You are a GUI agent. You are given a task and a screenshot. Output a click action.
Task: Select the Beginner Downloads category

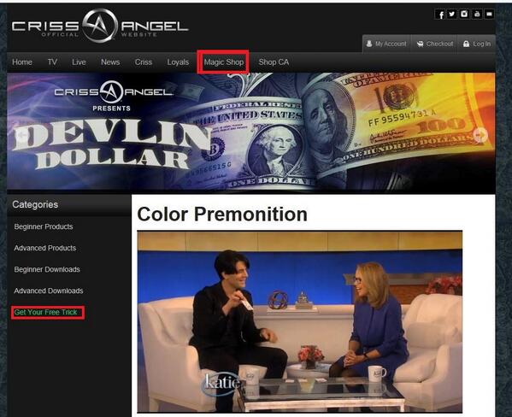pos(47,269)
